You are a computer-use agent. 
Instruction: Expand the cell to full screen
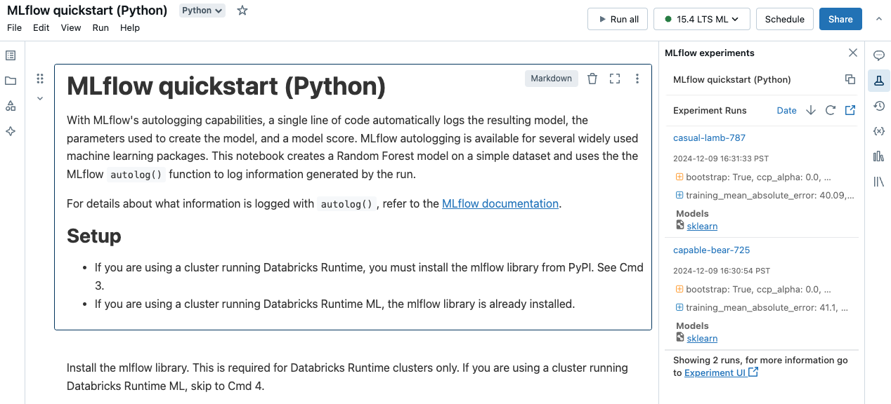615,79
